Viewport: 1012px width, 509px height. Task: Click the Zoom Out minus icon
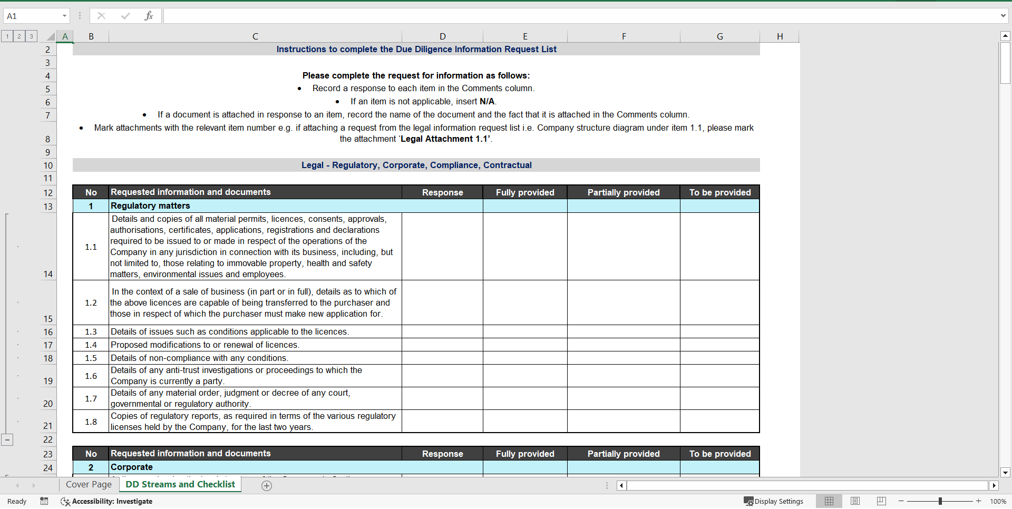(x=901, y=501)
